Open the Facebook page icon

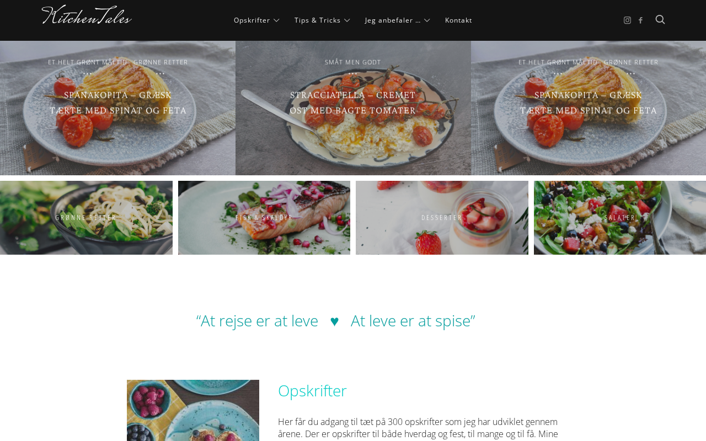(x=640, y=20)
